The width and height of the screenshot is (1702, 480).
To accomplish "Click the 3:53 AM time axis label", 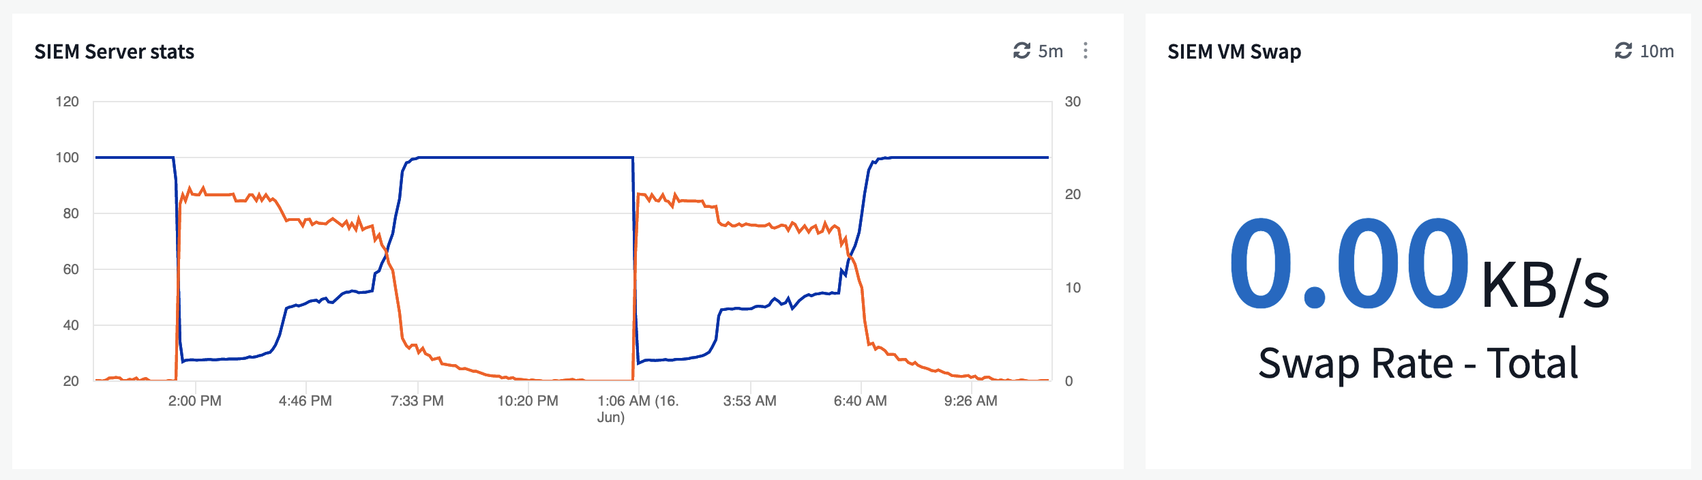I will tap(750, 401).
